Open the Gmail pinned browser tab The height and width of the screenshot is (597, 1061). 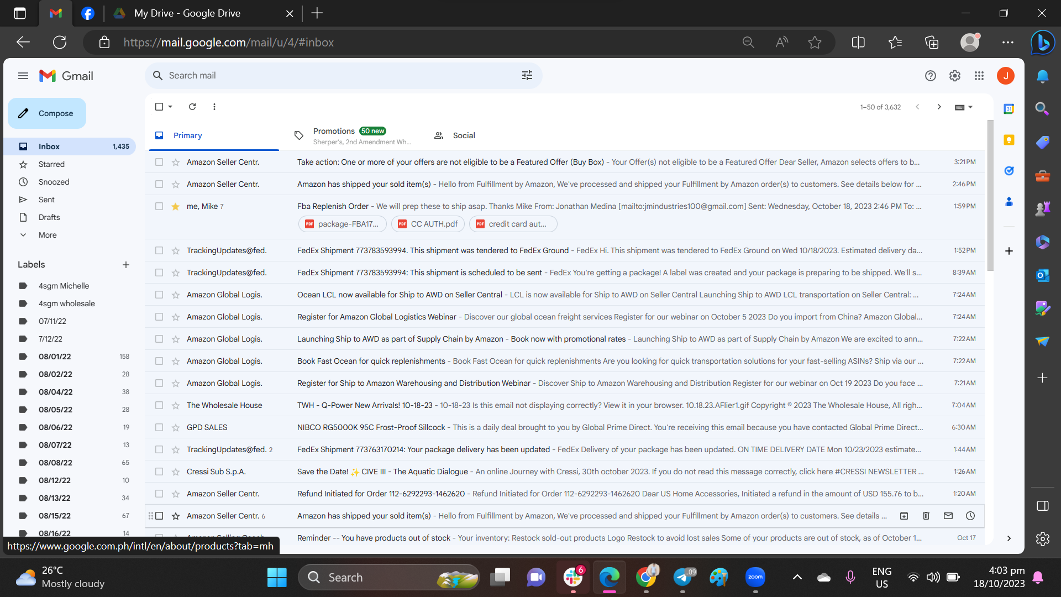pyautogui.click(x=55, y=13)
